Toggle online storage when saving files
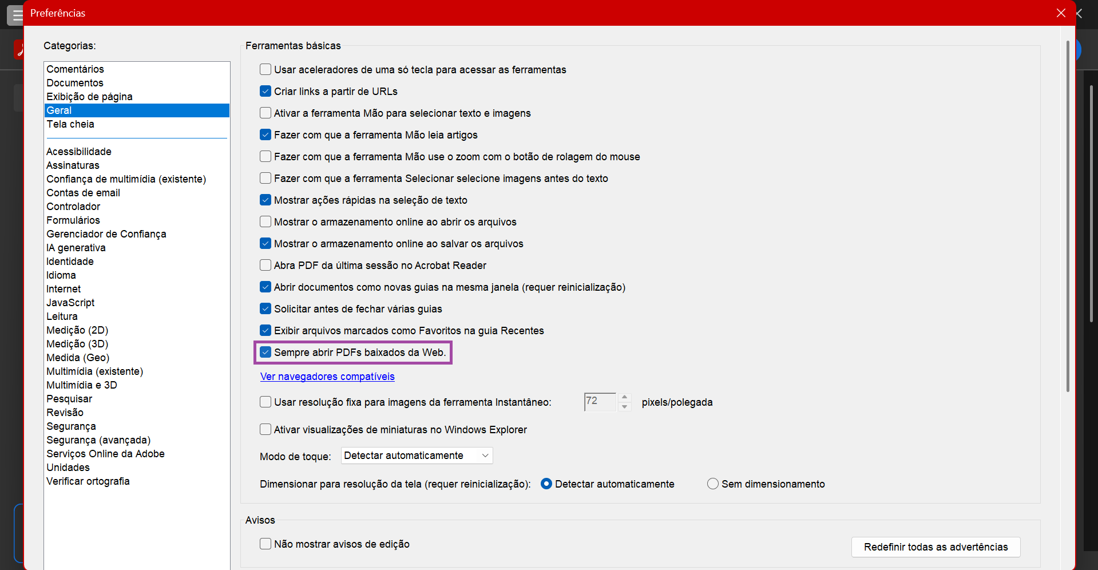The image size is (1098, 570). (x=265, y=243)
